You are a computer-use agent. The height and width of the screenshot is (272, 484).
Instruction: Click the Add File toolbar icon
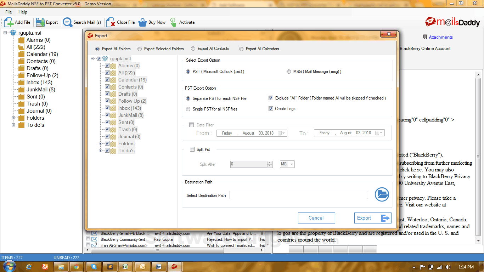[x=9, y=22]
